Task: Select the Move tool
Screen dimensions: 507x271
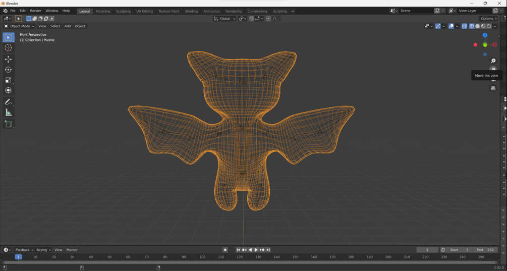Action: (9, 59)
